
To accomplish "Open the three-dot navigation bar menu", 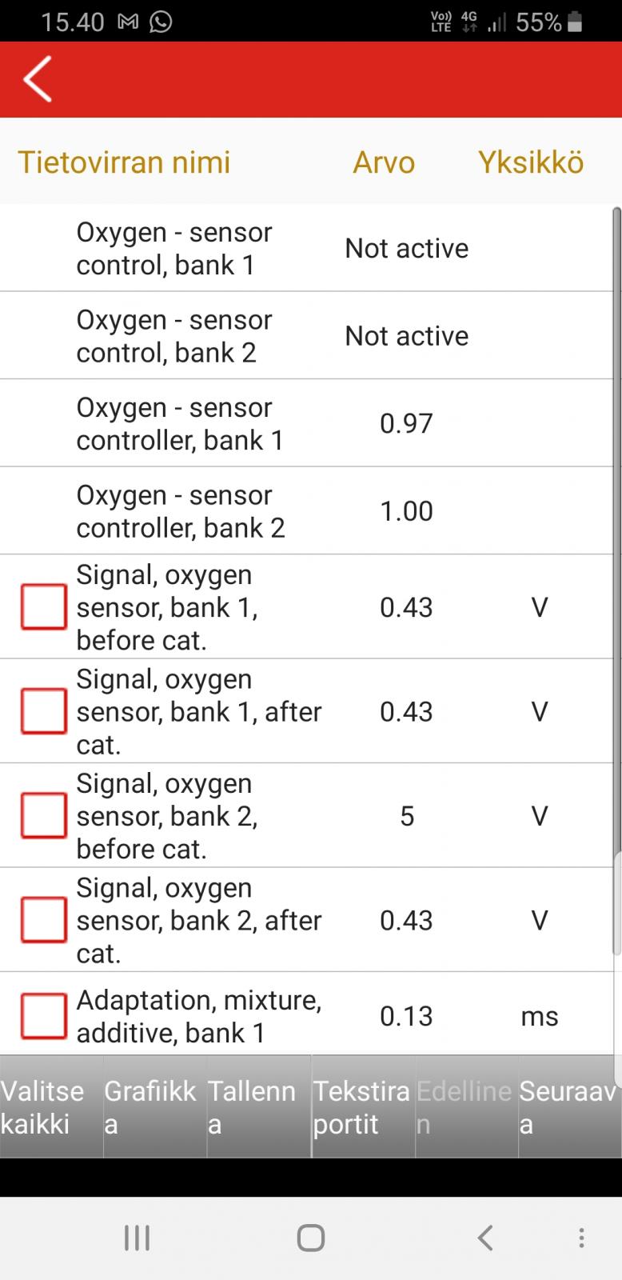I will [x=581, y=1238].
